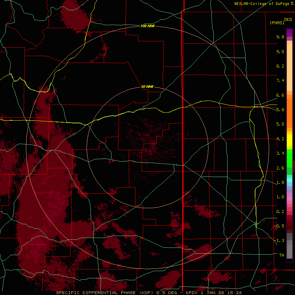The height and width of the screenshot is (295, 295).
Task: Click the KFDX 1 JAN 26 15:28 timestamp
Action: click(214, 293)
